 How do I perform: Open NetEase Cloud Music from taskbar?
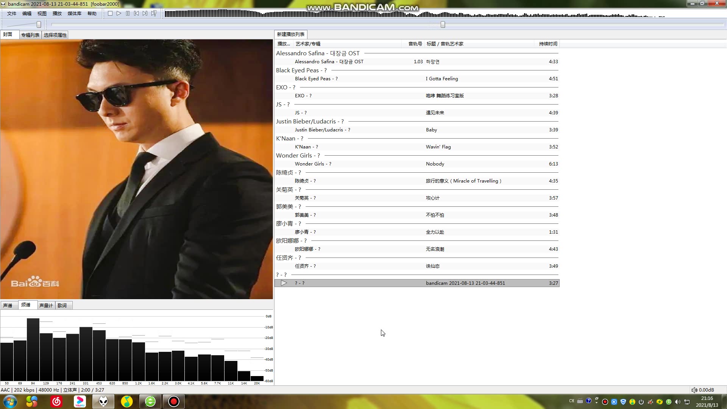pyautogui.click(x=57, y=401)
